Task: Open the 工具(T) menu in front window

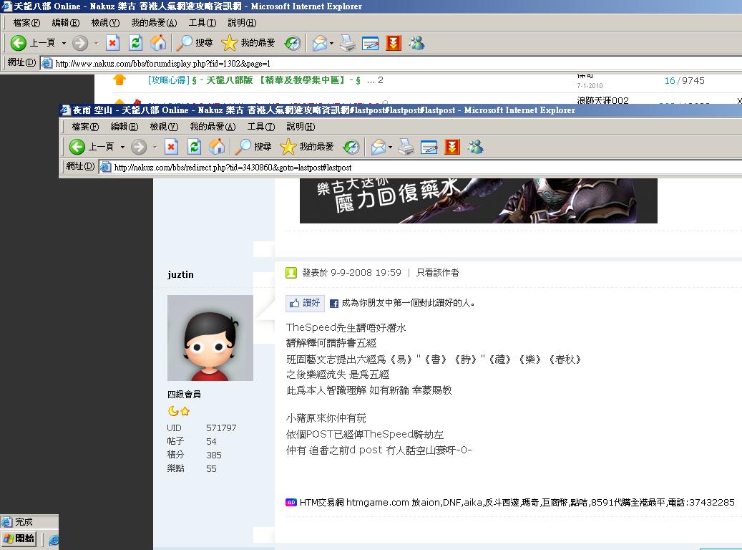Action: pyautogui.click(x=260, y=127)
